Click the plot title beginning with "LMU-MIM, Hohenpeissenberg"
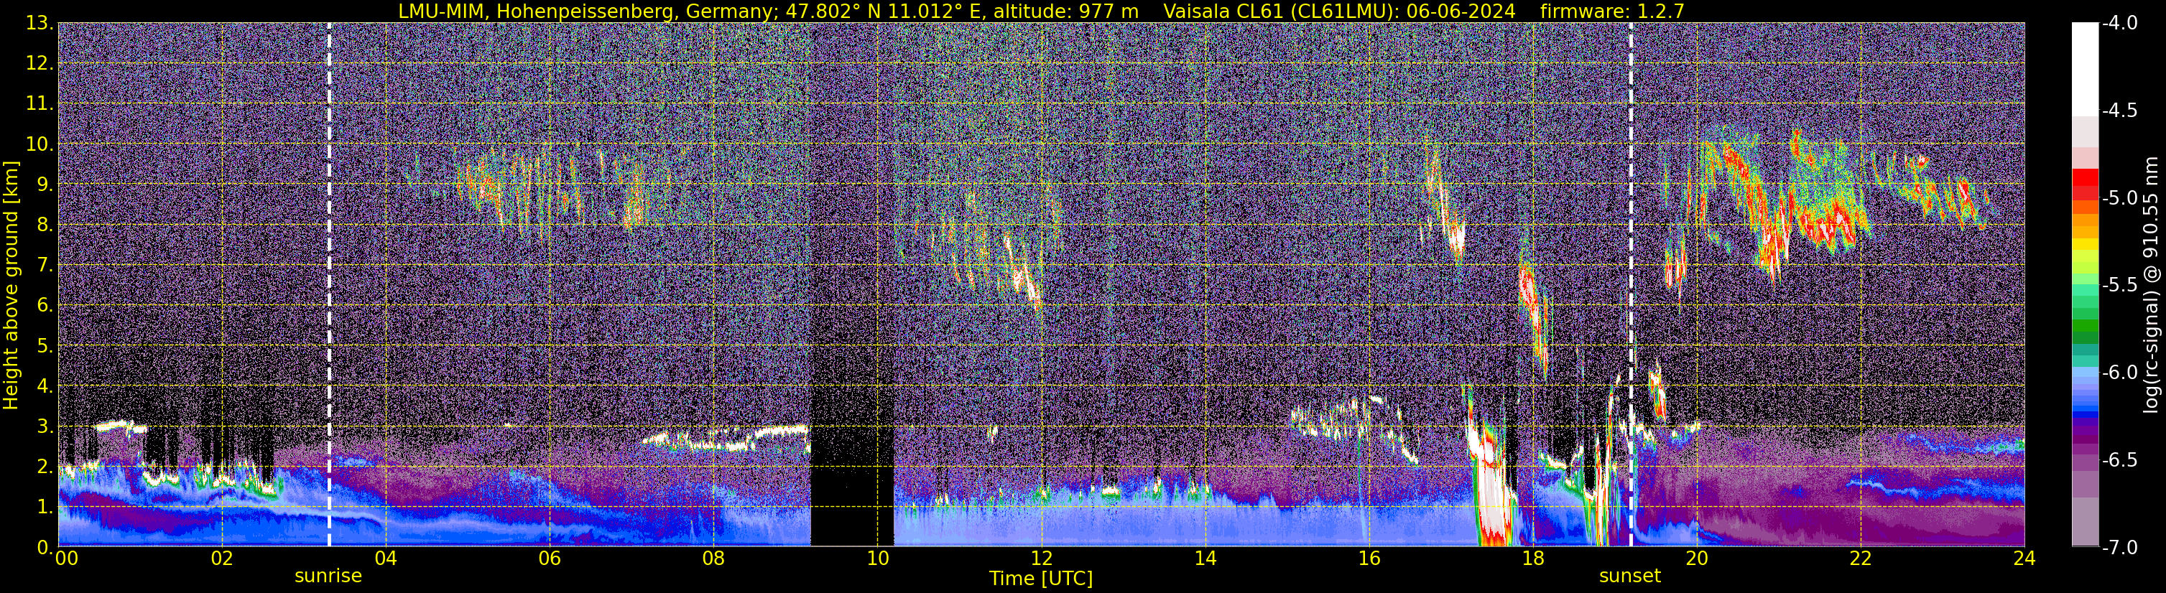Viewport: 2166px width, 593px height. [1042, 11]
